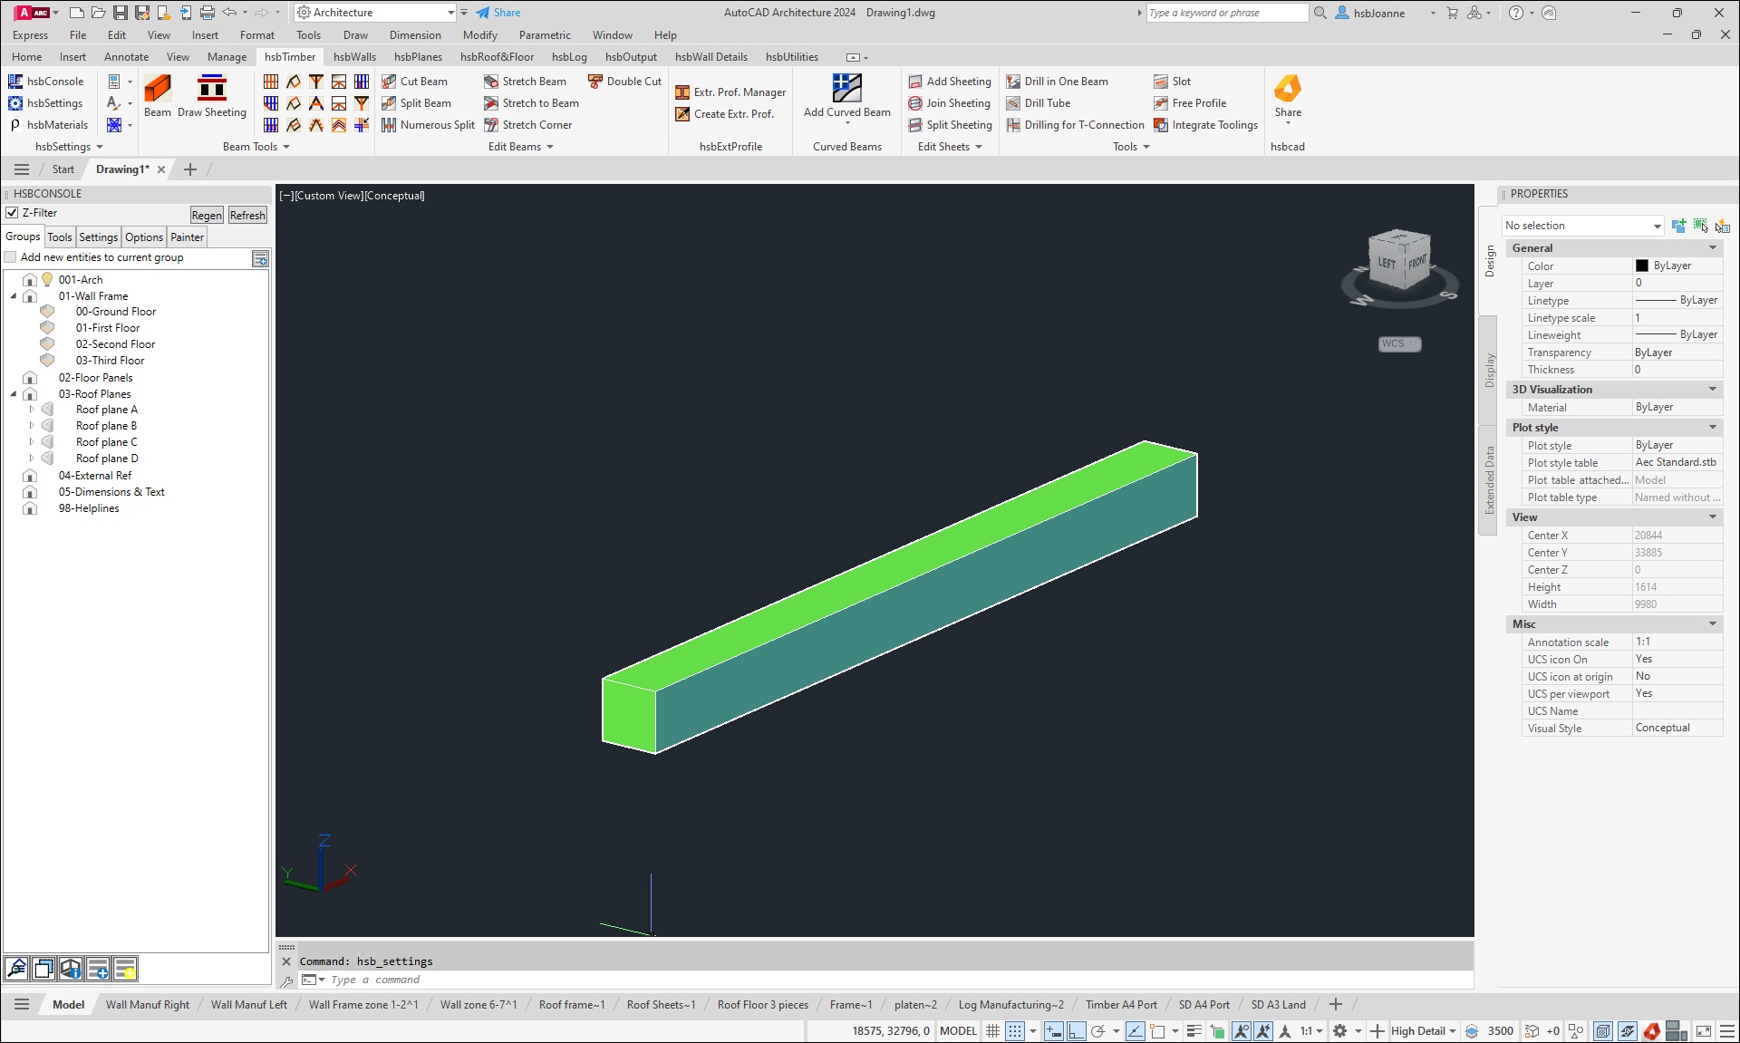Click the Share link in title bar
This screenshot has width=1740, height=1043.
click(498, 13)
